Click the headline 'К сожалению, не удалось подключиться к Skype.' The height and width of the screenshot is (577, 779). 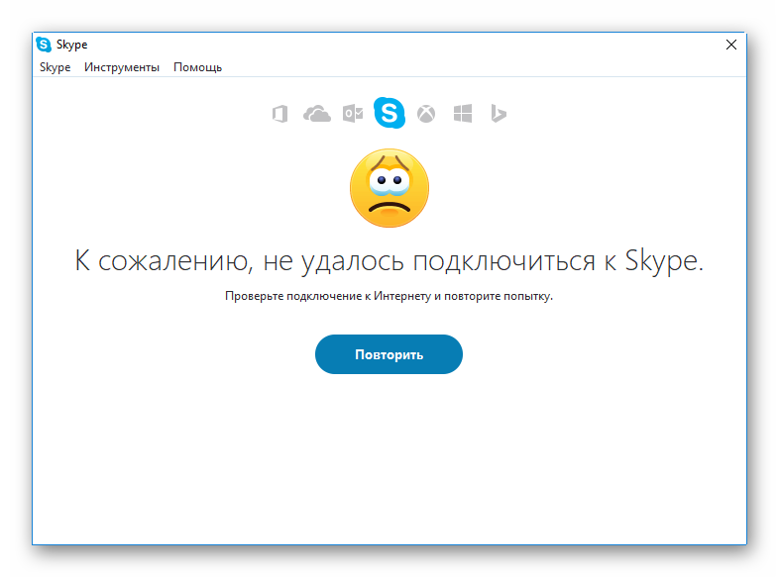(x=389, y=261)
